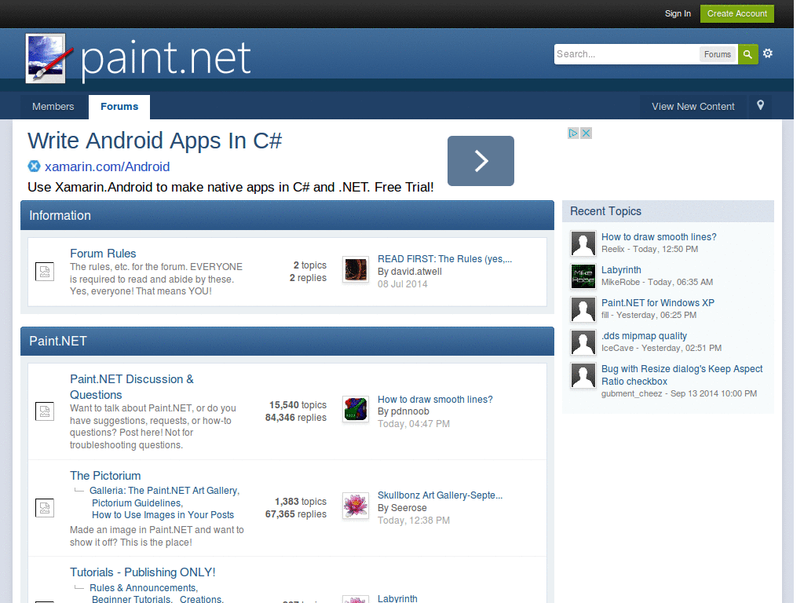804x603 pixels.
Task: Click 08 Jul 2014 date text
Action: tap(403, 284)
